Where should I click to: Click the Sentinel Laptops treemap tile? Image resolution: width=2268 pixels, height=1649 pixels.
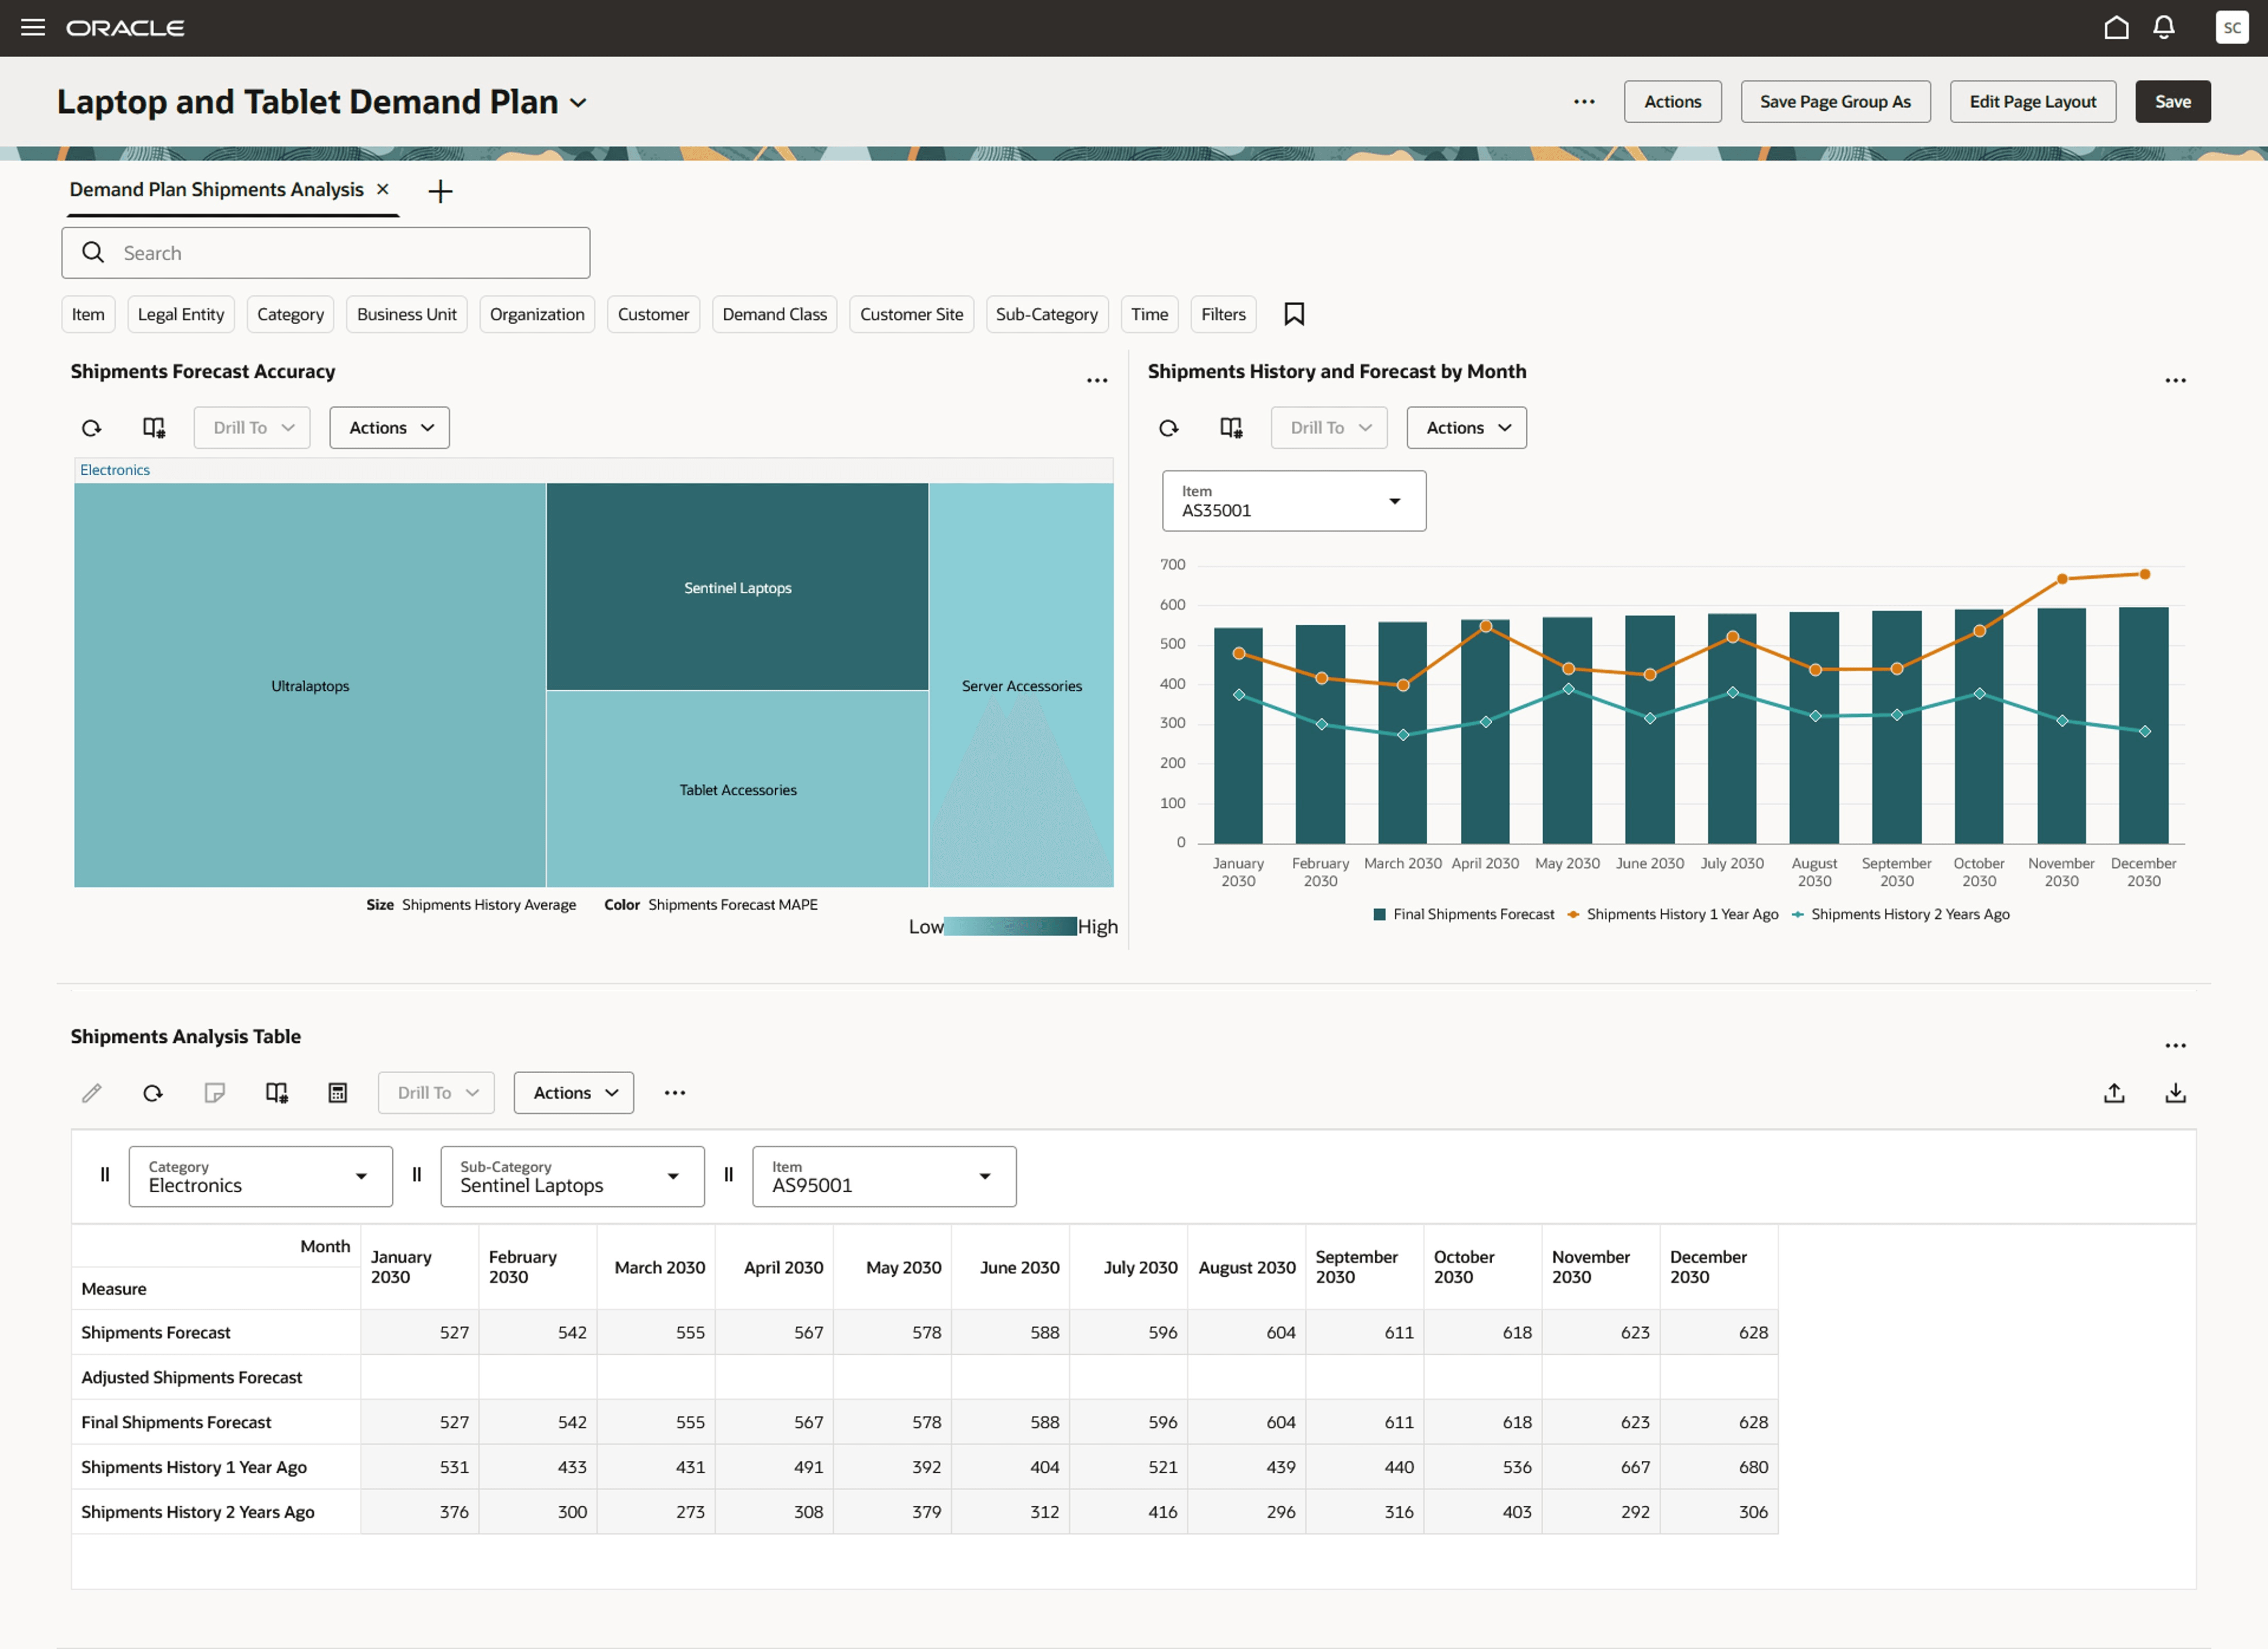point(737,588)
